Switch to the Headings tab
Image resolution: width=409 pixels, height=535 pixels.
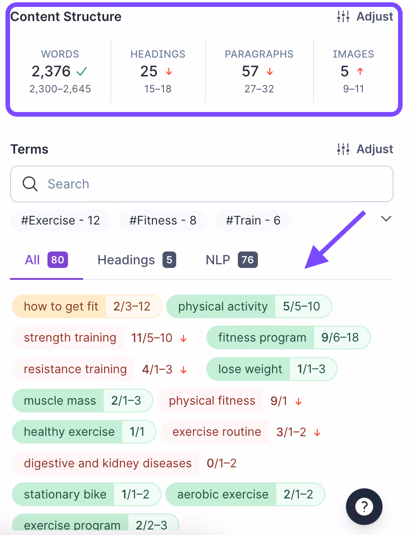click(136, 260)
